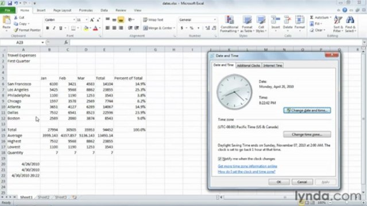Toggle Center text alignment
367x206 pixels.
click(114, 28)
